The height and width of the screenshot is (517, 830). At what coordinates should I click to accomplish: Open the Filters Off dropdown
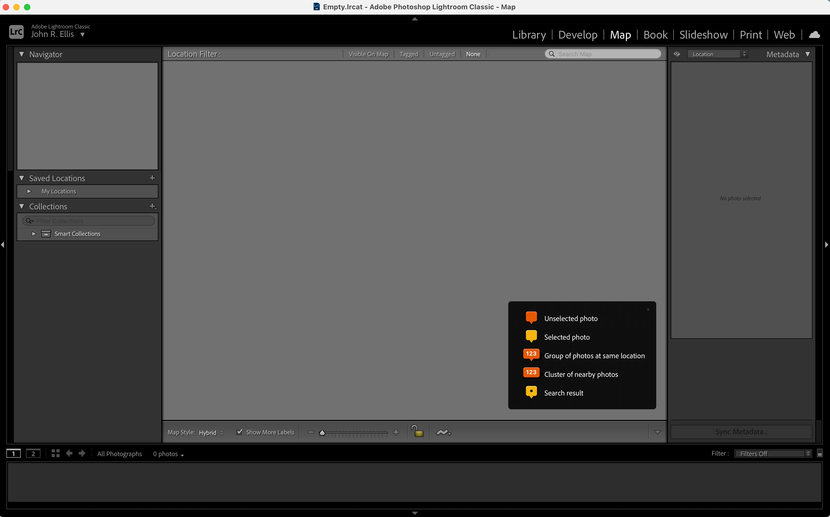pyautogui.click(x=773, y=453)
